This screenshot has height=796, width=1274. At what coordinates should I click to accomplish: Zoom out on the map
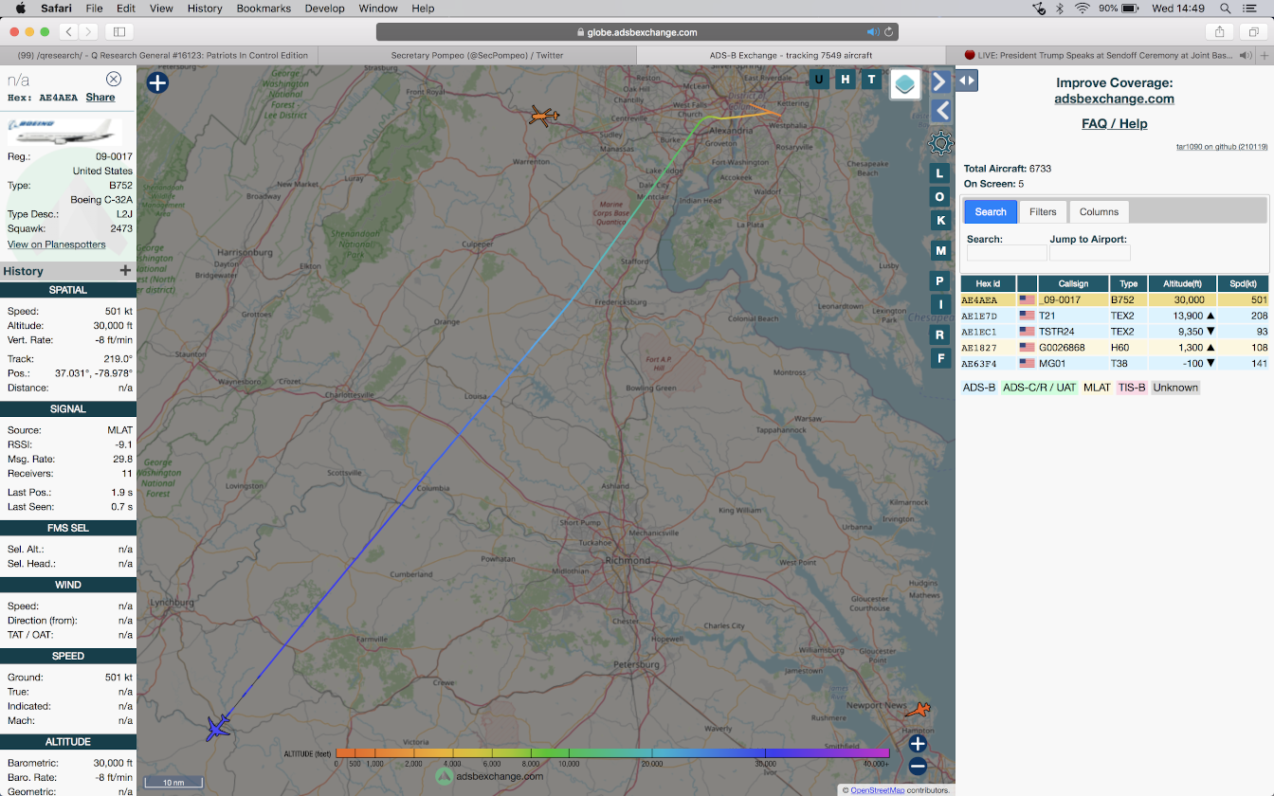(x=918, y=767)
